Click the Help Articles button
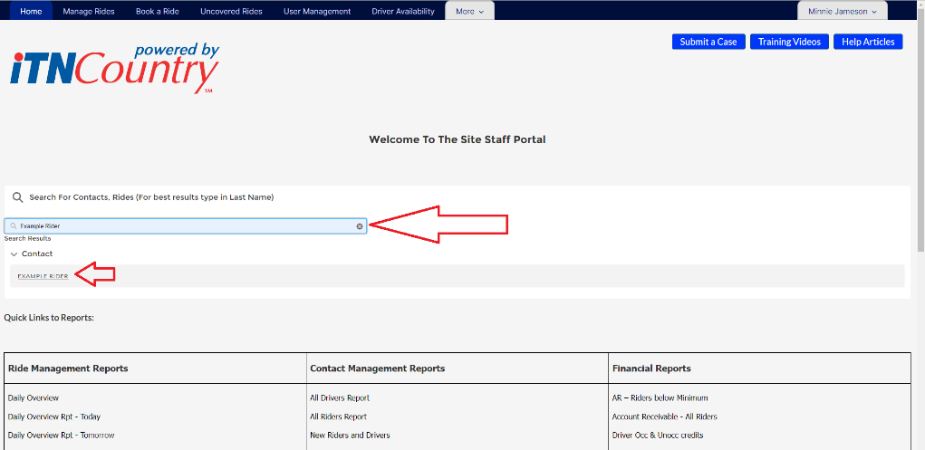Screen dimensions: 925x450 tap(868, 42)
